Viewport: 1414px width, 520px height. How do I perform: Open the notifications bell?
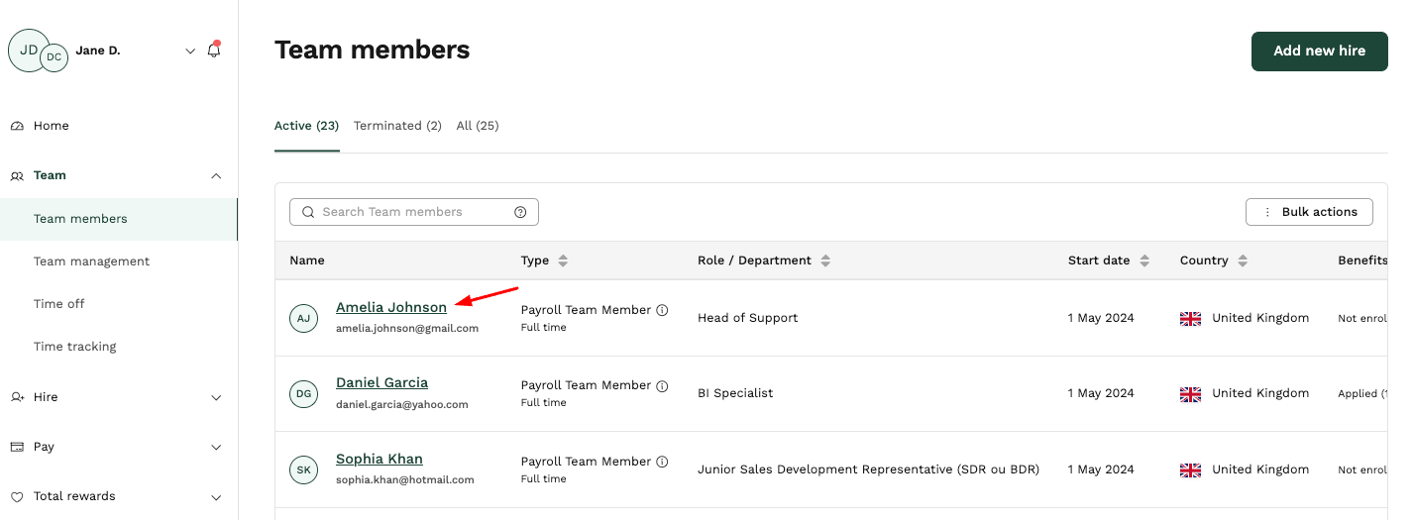pos(214,50)
